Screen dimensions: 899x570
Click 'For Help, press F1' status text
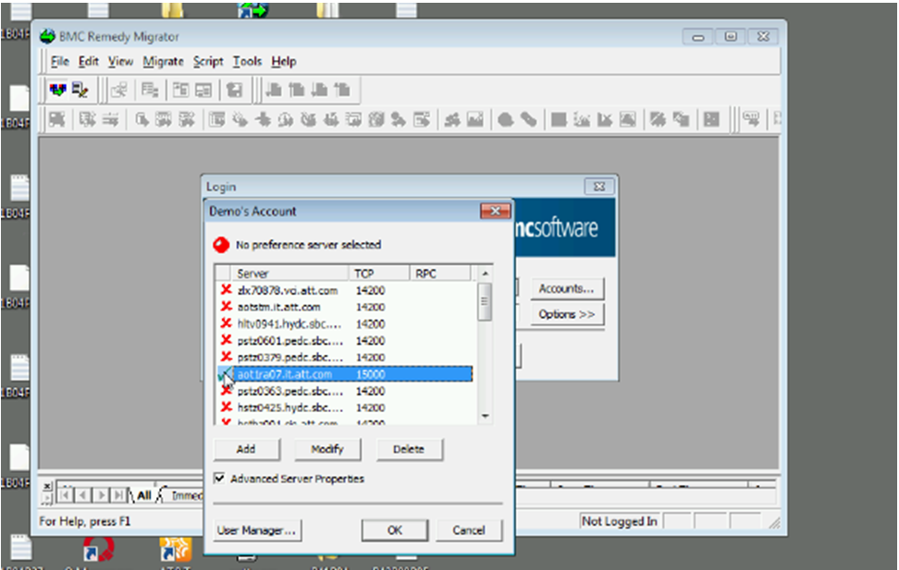coord(85,521)
